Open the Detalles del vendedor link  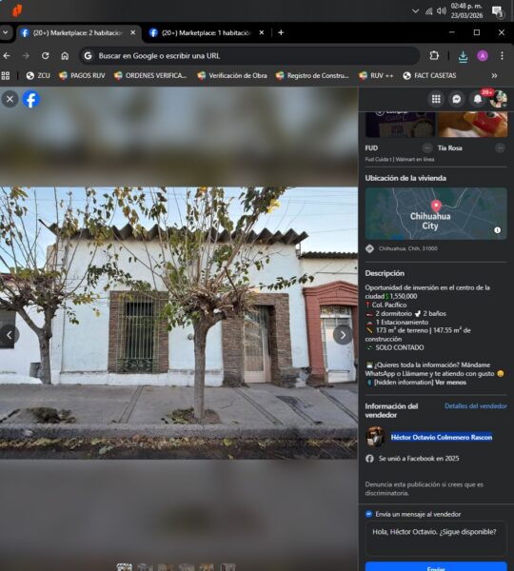pos(475,406)
